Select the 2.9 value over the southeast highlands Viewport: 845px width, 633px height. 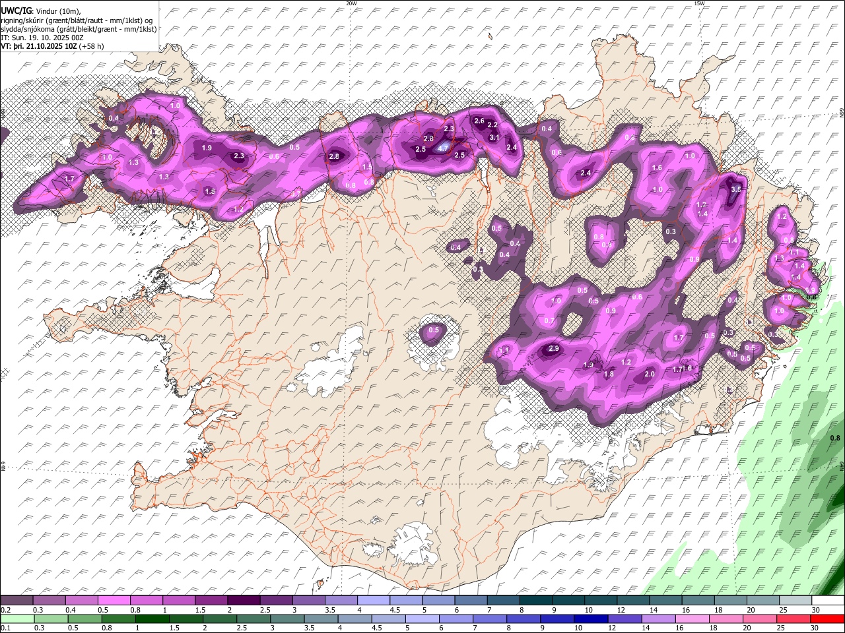(554, 348)
